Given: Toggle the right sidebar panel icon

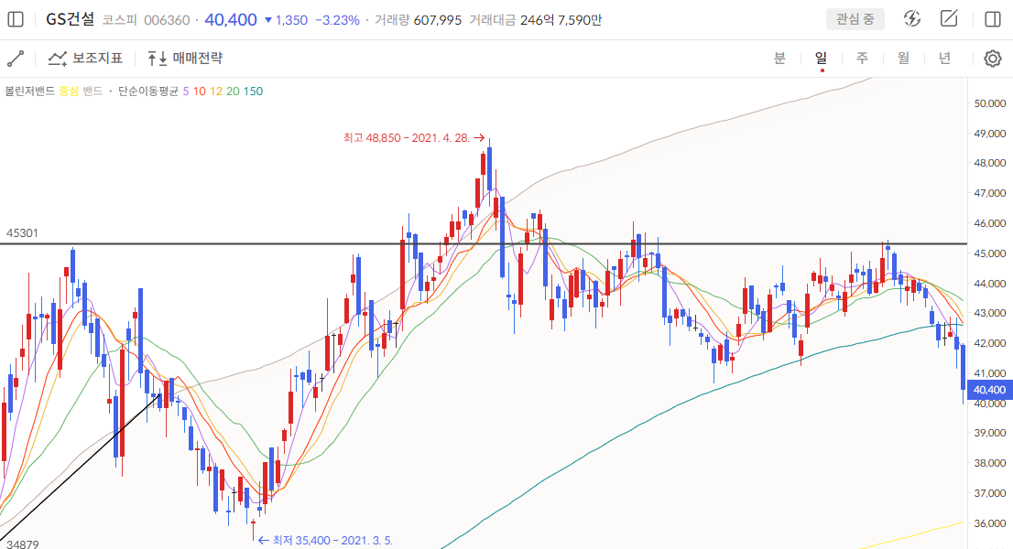Looking at the screenshot, I should point(993,19).
